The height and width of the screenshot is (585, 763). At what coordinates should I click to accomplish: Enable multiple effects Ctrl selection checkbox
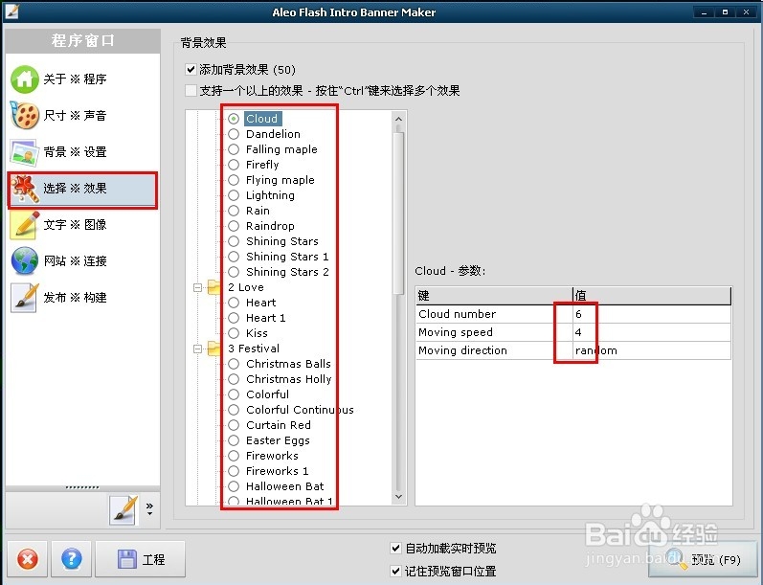pyautogui.click(x=191, y=91)
